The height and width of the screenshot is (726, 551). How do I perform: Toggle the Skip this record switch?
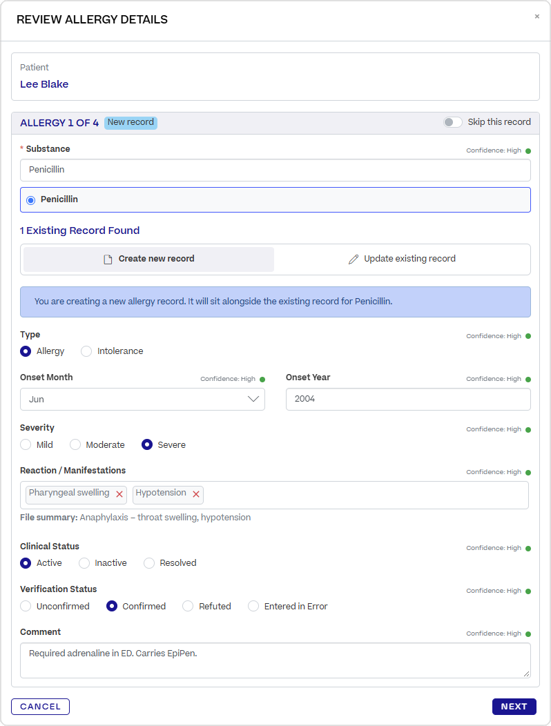[453, 122]
